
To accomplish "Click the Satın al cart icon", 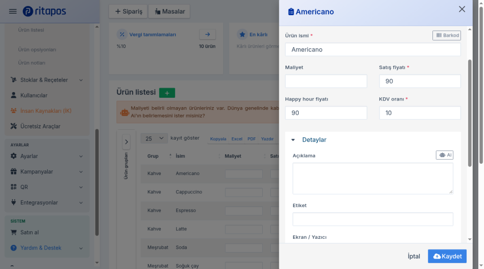I will [14, 232].
